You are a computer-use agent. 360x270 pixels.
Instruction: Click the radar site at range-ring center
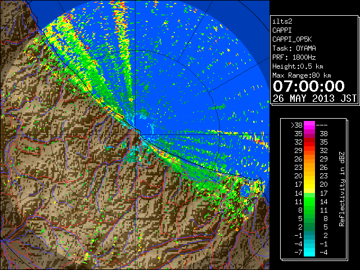(x=135, y=135)
